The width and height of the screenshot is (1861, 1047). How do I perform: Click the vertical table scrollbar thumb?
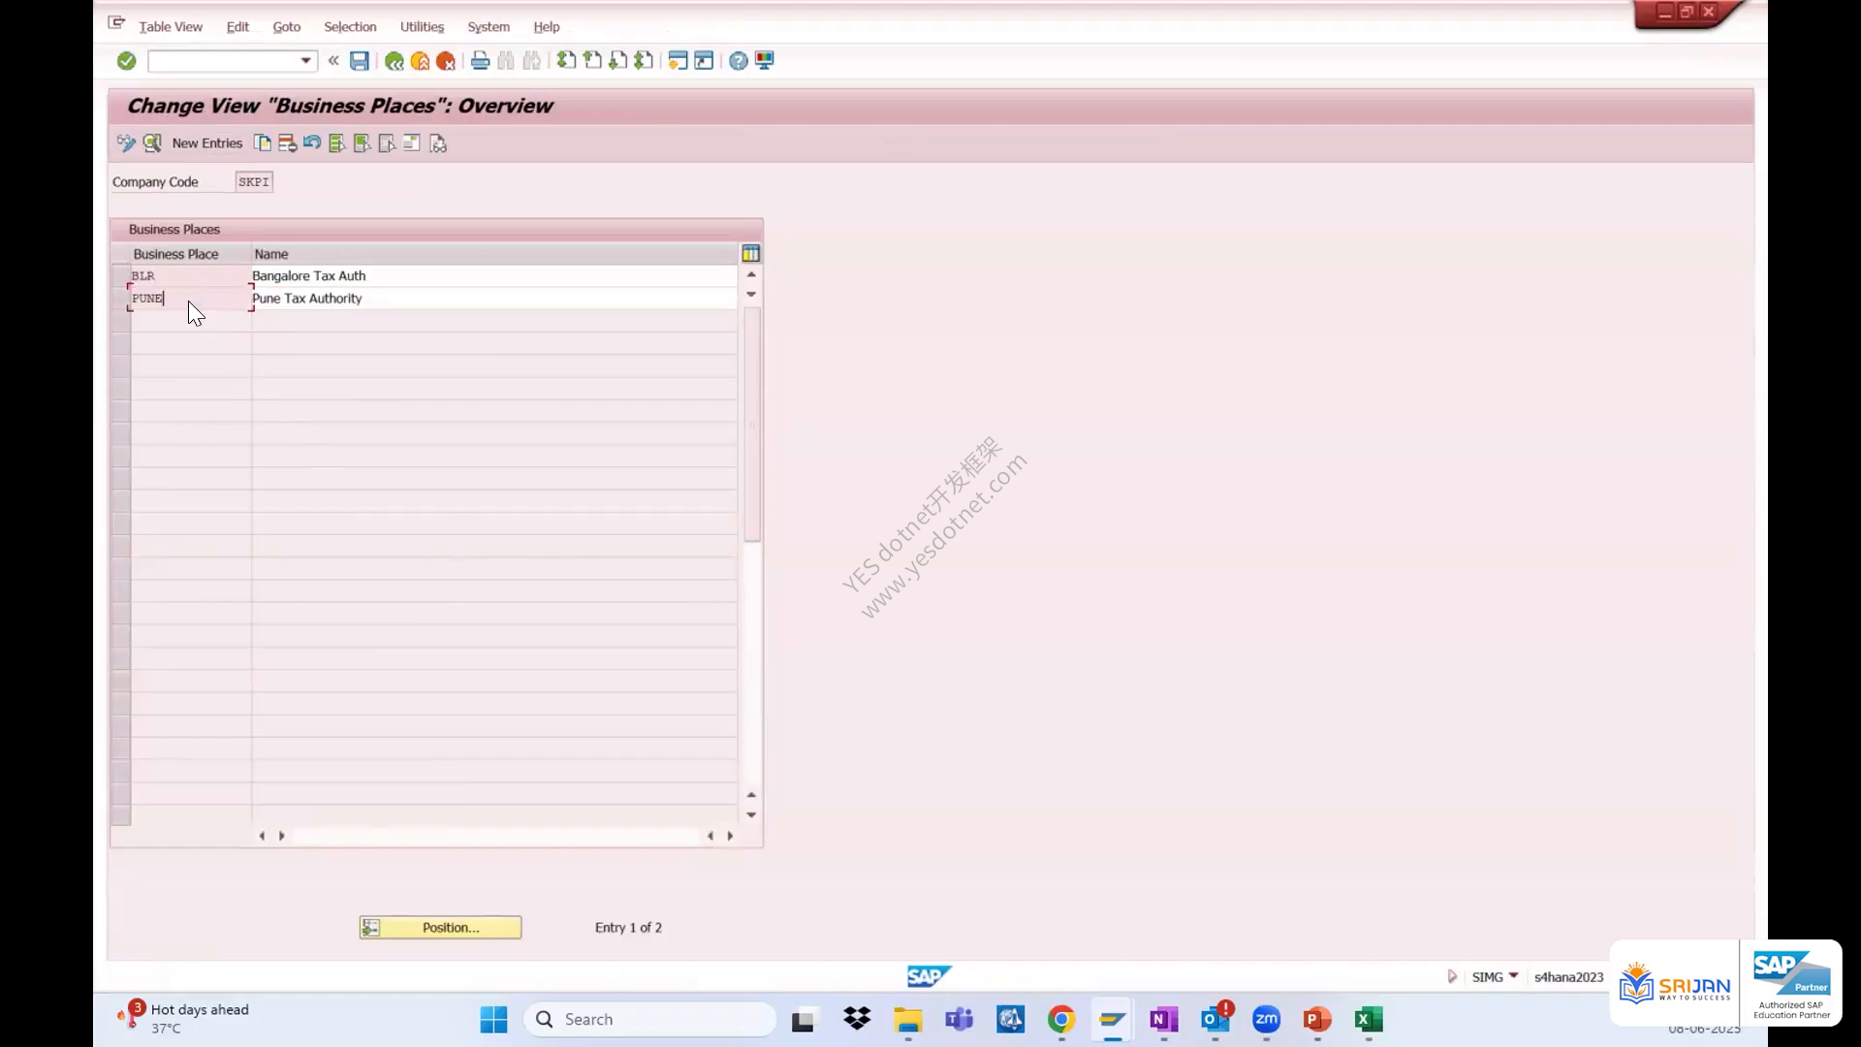point(751,425)
